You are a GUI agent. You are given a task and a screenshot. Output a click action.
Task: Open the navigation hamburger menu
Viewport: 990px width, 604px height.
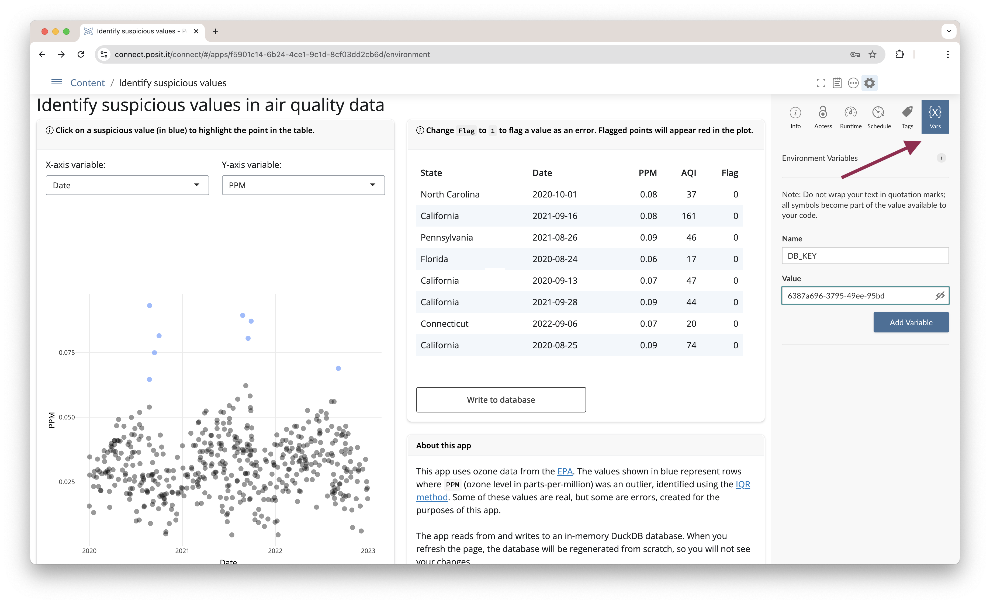point(57,82)
